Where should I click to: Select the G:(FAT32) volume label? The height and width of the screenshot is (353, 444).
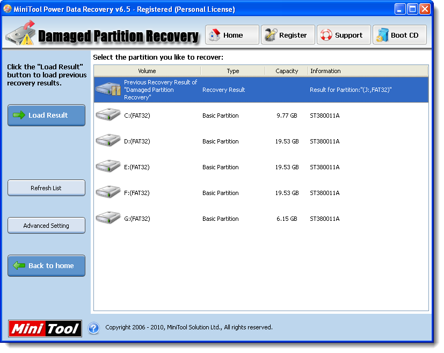(x=137, y=219)
